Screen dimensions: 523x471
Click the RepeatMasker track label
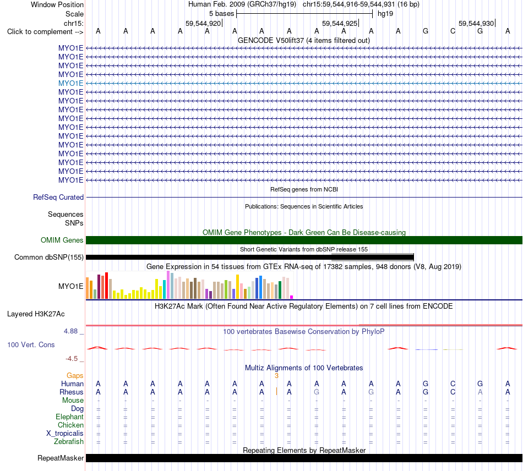coord(61,458)
